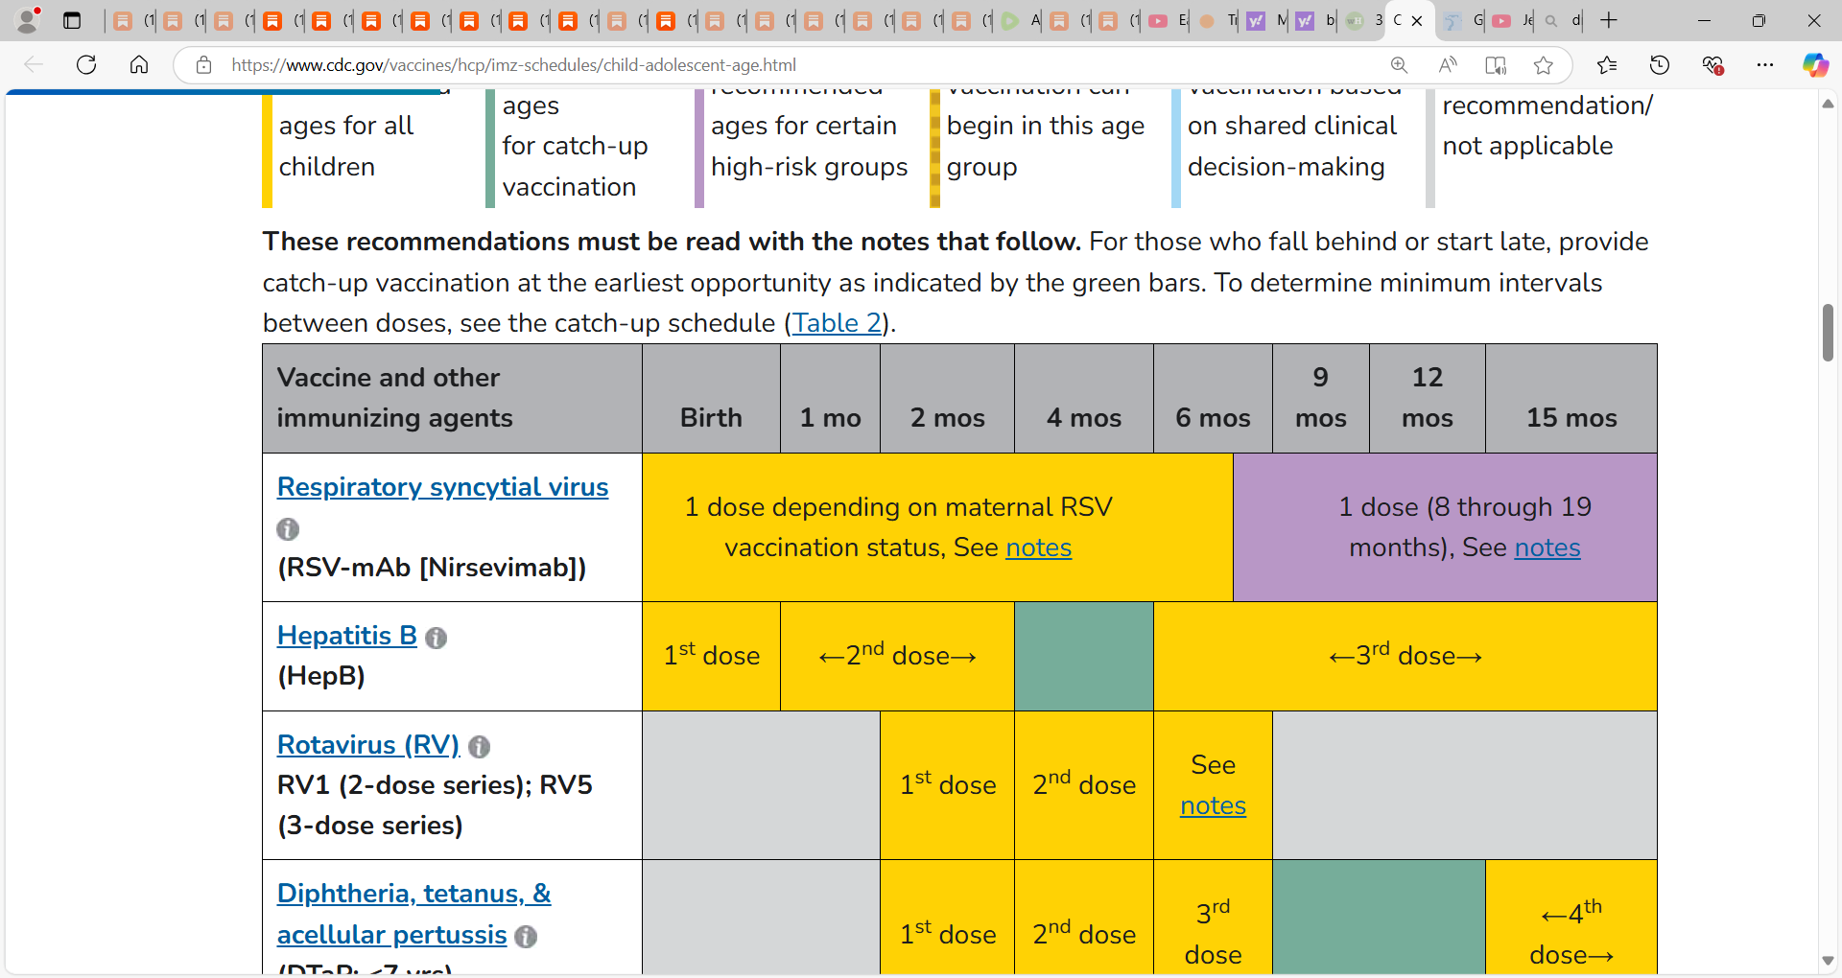This screenshot has width=1842, height=978.
Task: Click DTaP 4th dose cell
Action: click(x=1571, y=918)
